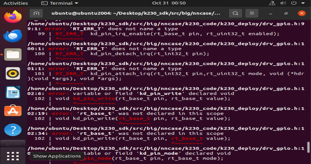Click the Activities button
The height and width of the screenshot is (164, 311).
pyautogui.click(x=15, y=3)
